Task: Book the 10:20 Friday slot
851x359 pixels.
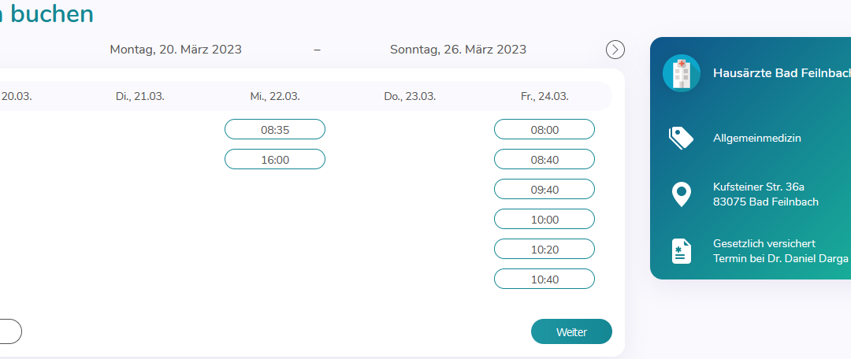Action: [x=544, y=249]
